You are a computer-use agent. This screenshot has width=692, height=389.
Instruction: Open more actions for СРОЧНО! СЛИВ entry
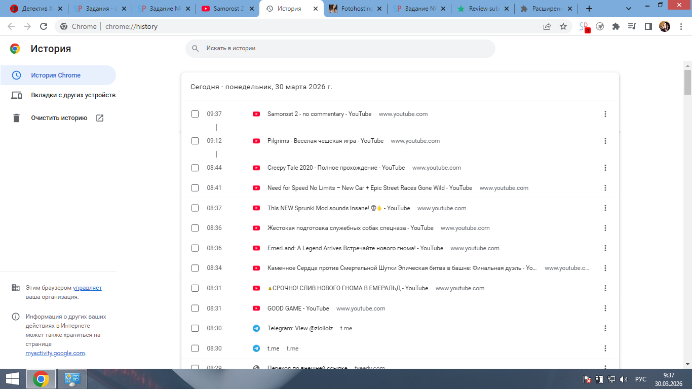pos(605,288)
